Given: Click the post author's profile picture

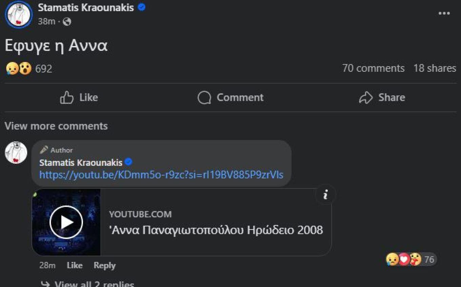Looking at the screenshot, I should (x=18, y=14).
